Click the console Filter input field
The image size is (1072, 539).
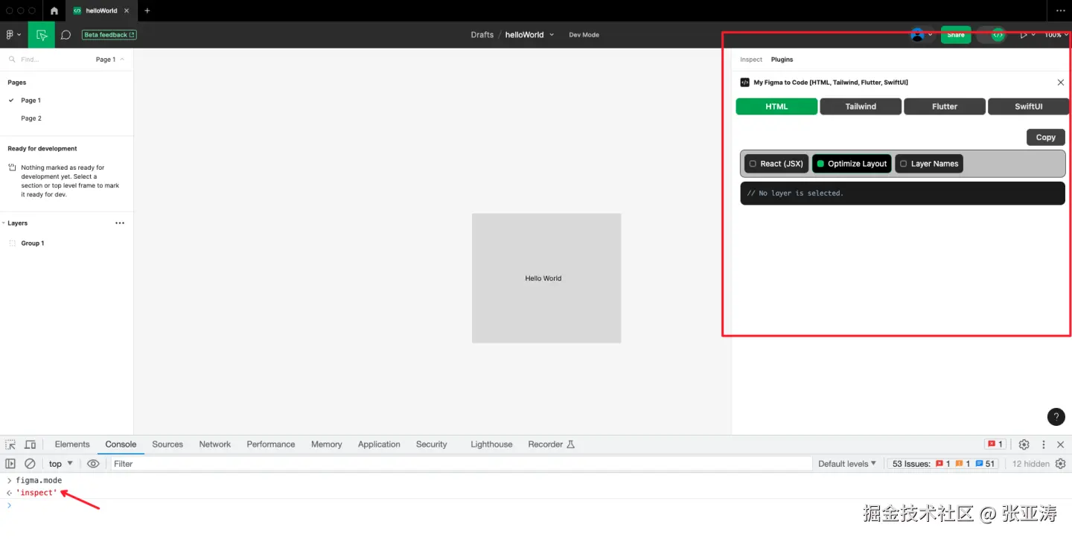(462, 464)
